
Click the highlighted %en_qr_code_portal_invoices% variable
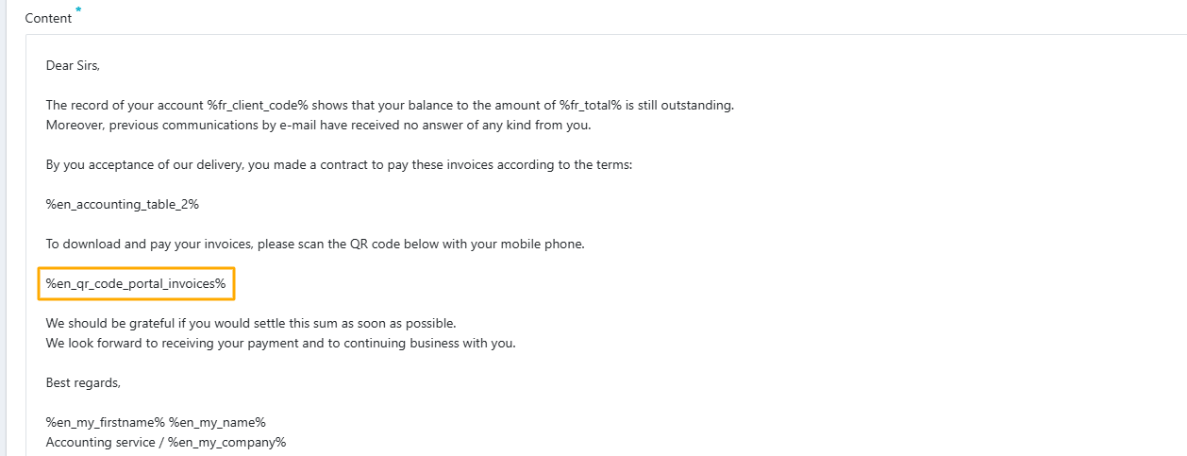tap(136, 283)
